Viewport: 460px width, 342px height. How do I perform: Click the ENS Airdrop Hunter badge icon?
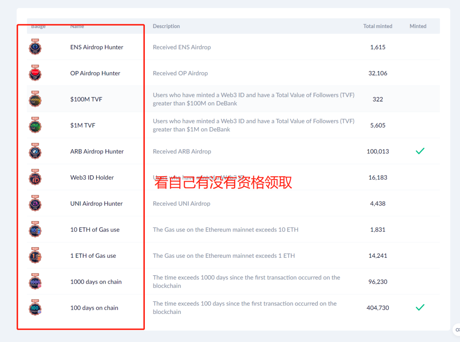[35, 47]
